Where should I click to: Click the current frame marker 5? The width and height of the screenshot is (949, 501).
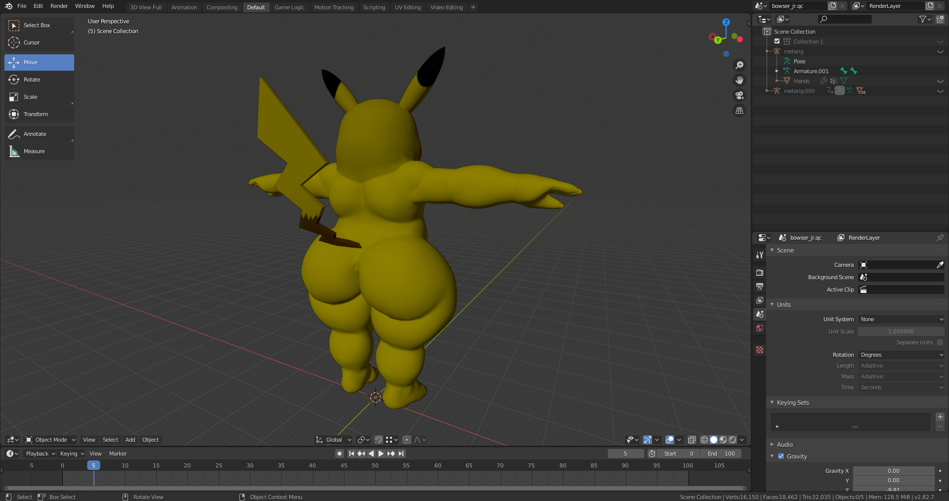click(x=93, y=465)
